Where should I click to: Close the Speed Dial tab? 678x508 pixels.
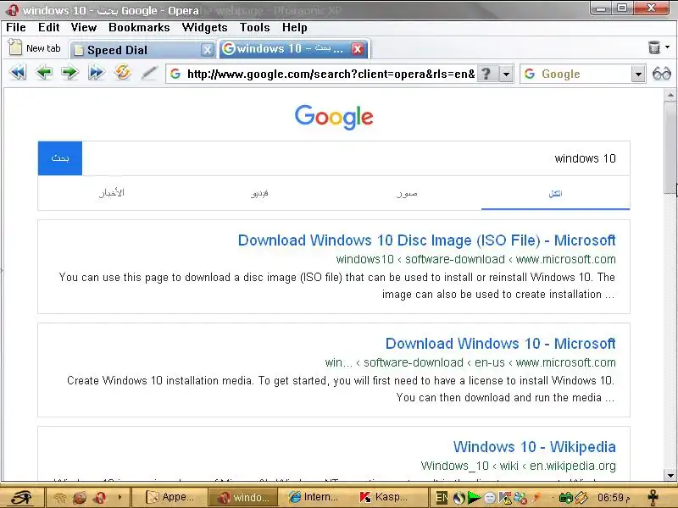(x=208, y=50)
